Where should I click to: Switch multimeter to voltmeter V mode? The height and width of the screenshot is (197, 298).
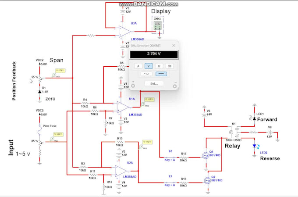coord(149,66)
